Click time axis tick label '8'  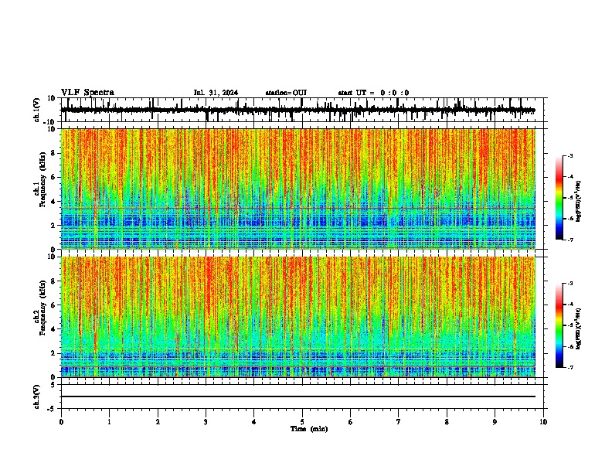pos(447,422)
